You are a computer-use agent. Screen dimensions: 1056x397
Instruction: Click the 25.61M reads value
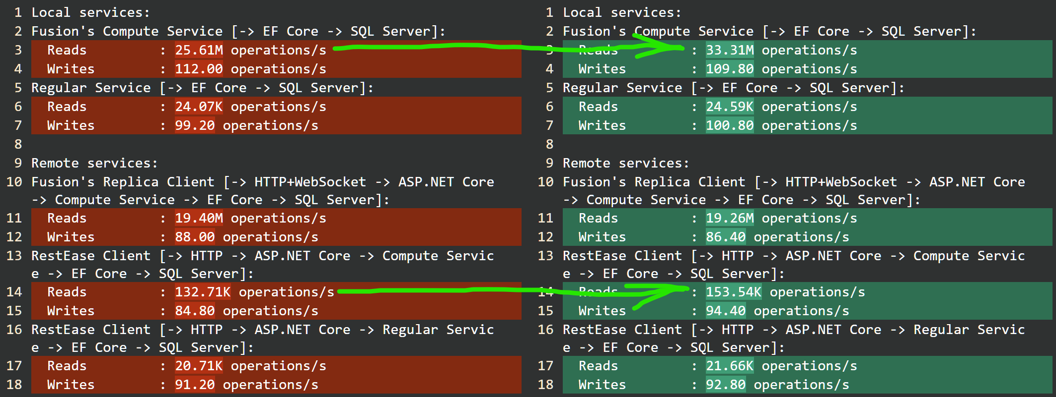(199, 50)
